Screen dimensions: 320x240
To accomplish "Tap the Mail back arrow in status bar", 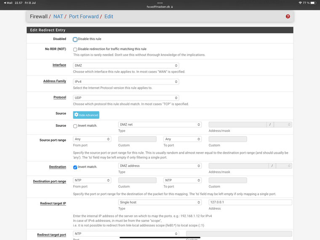I will point(8,3).
